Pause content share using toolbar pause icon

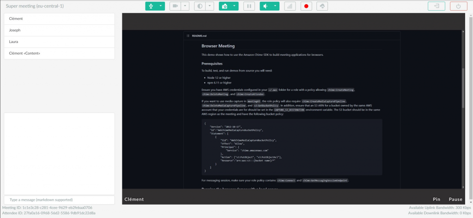point(249,6)
